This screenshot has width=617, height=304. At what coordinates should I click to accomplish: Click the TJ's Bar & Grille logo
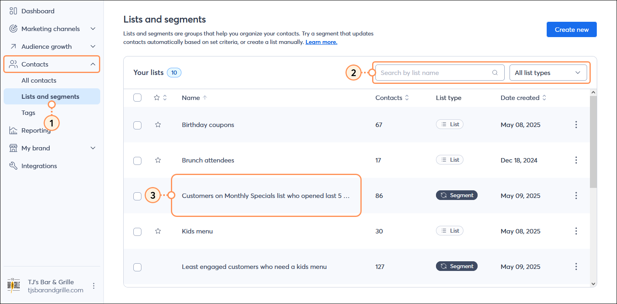(x=13, y=286)
